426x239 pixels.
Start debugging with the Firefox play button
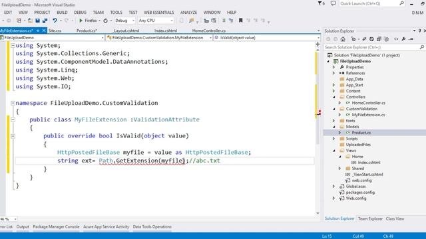click(x=81, y=21)
